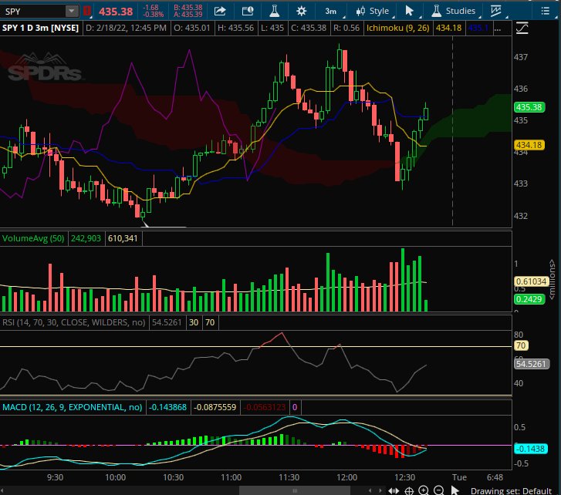
Task: Click the volume 0.61034 axis bubble
Action: [532, 281]
